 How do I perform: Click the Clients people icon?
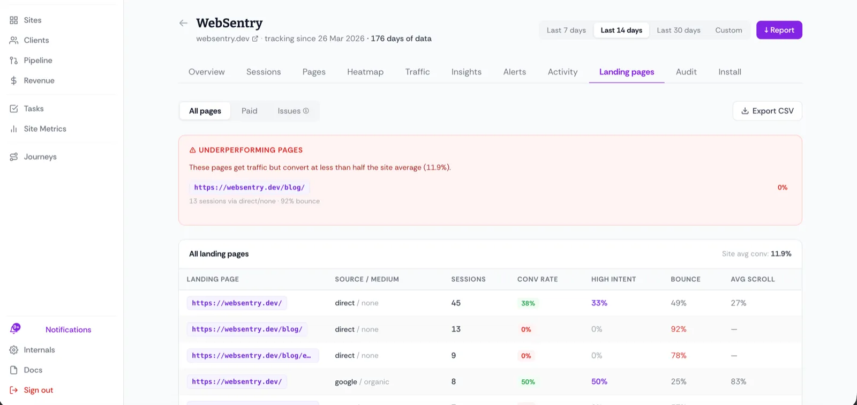pyautogui.click(x=14, y=40)
